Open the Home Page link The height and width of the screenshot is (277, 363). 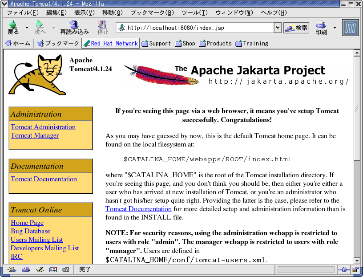27,223
